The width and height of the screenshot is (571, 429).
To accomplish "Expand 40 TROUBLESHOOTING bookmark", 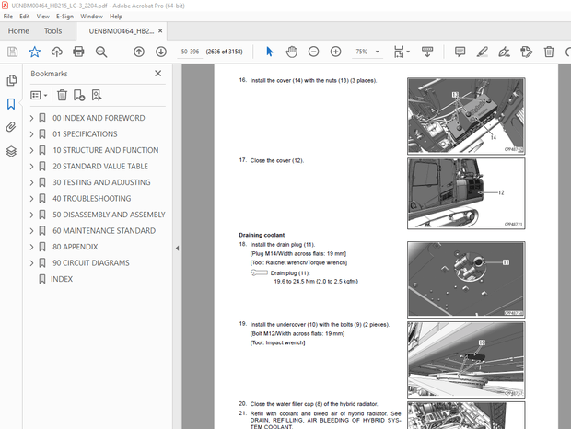I will 31,199.
